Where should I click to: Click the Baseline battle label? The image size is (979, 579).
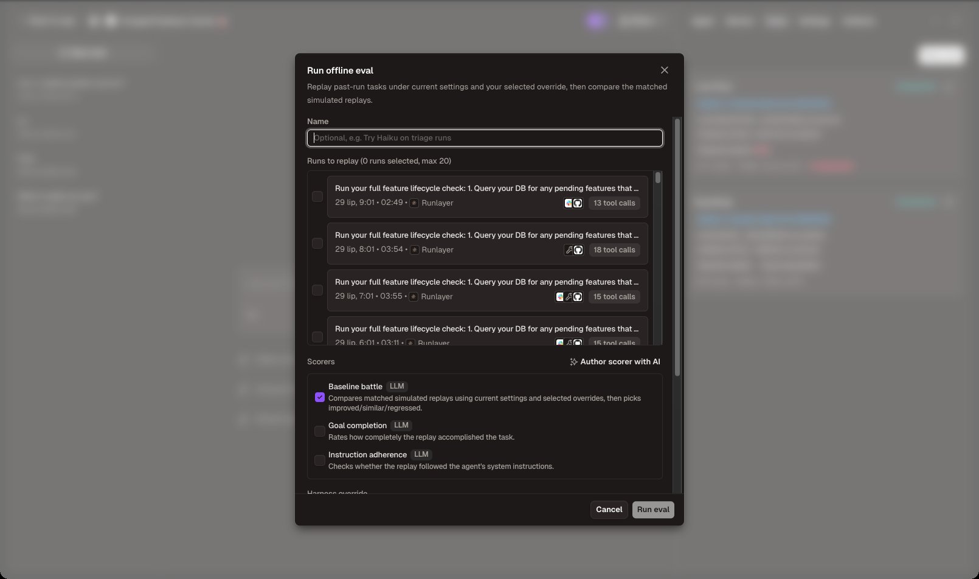[355, 387]
